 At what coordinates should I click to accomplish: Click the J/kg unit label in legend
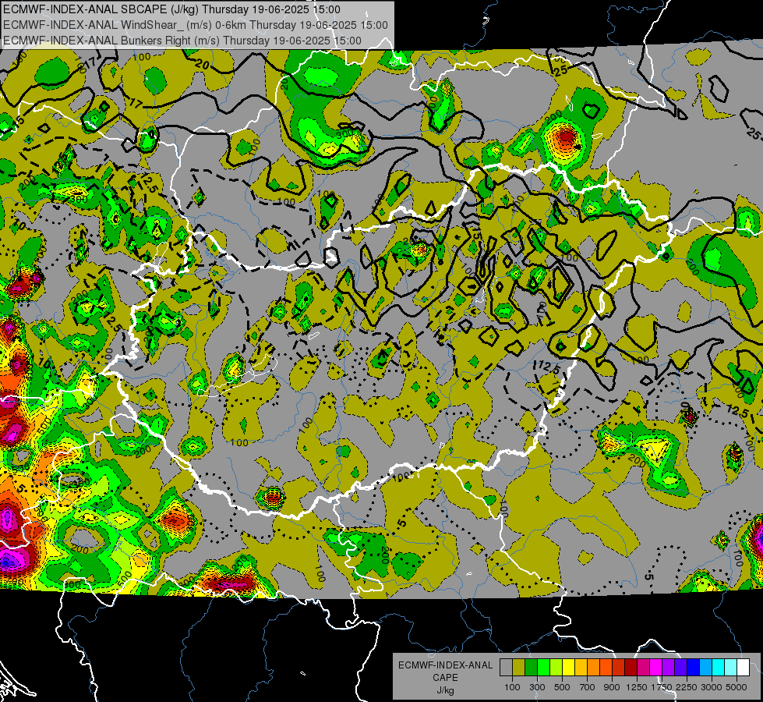tap(445, 690)
